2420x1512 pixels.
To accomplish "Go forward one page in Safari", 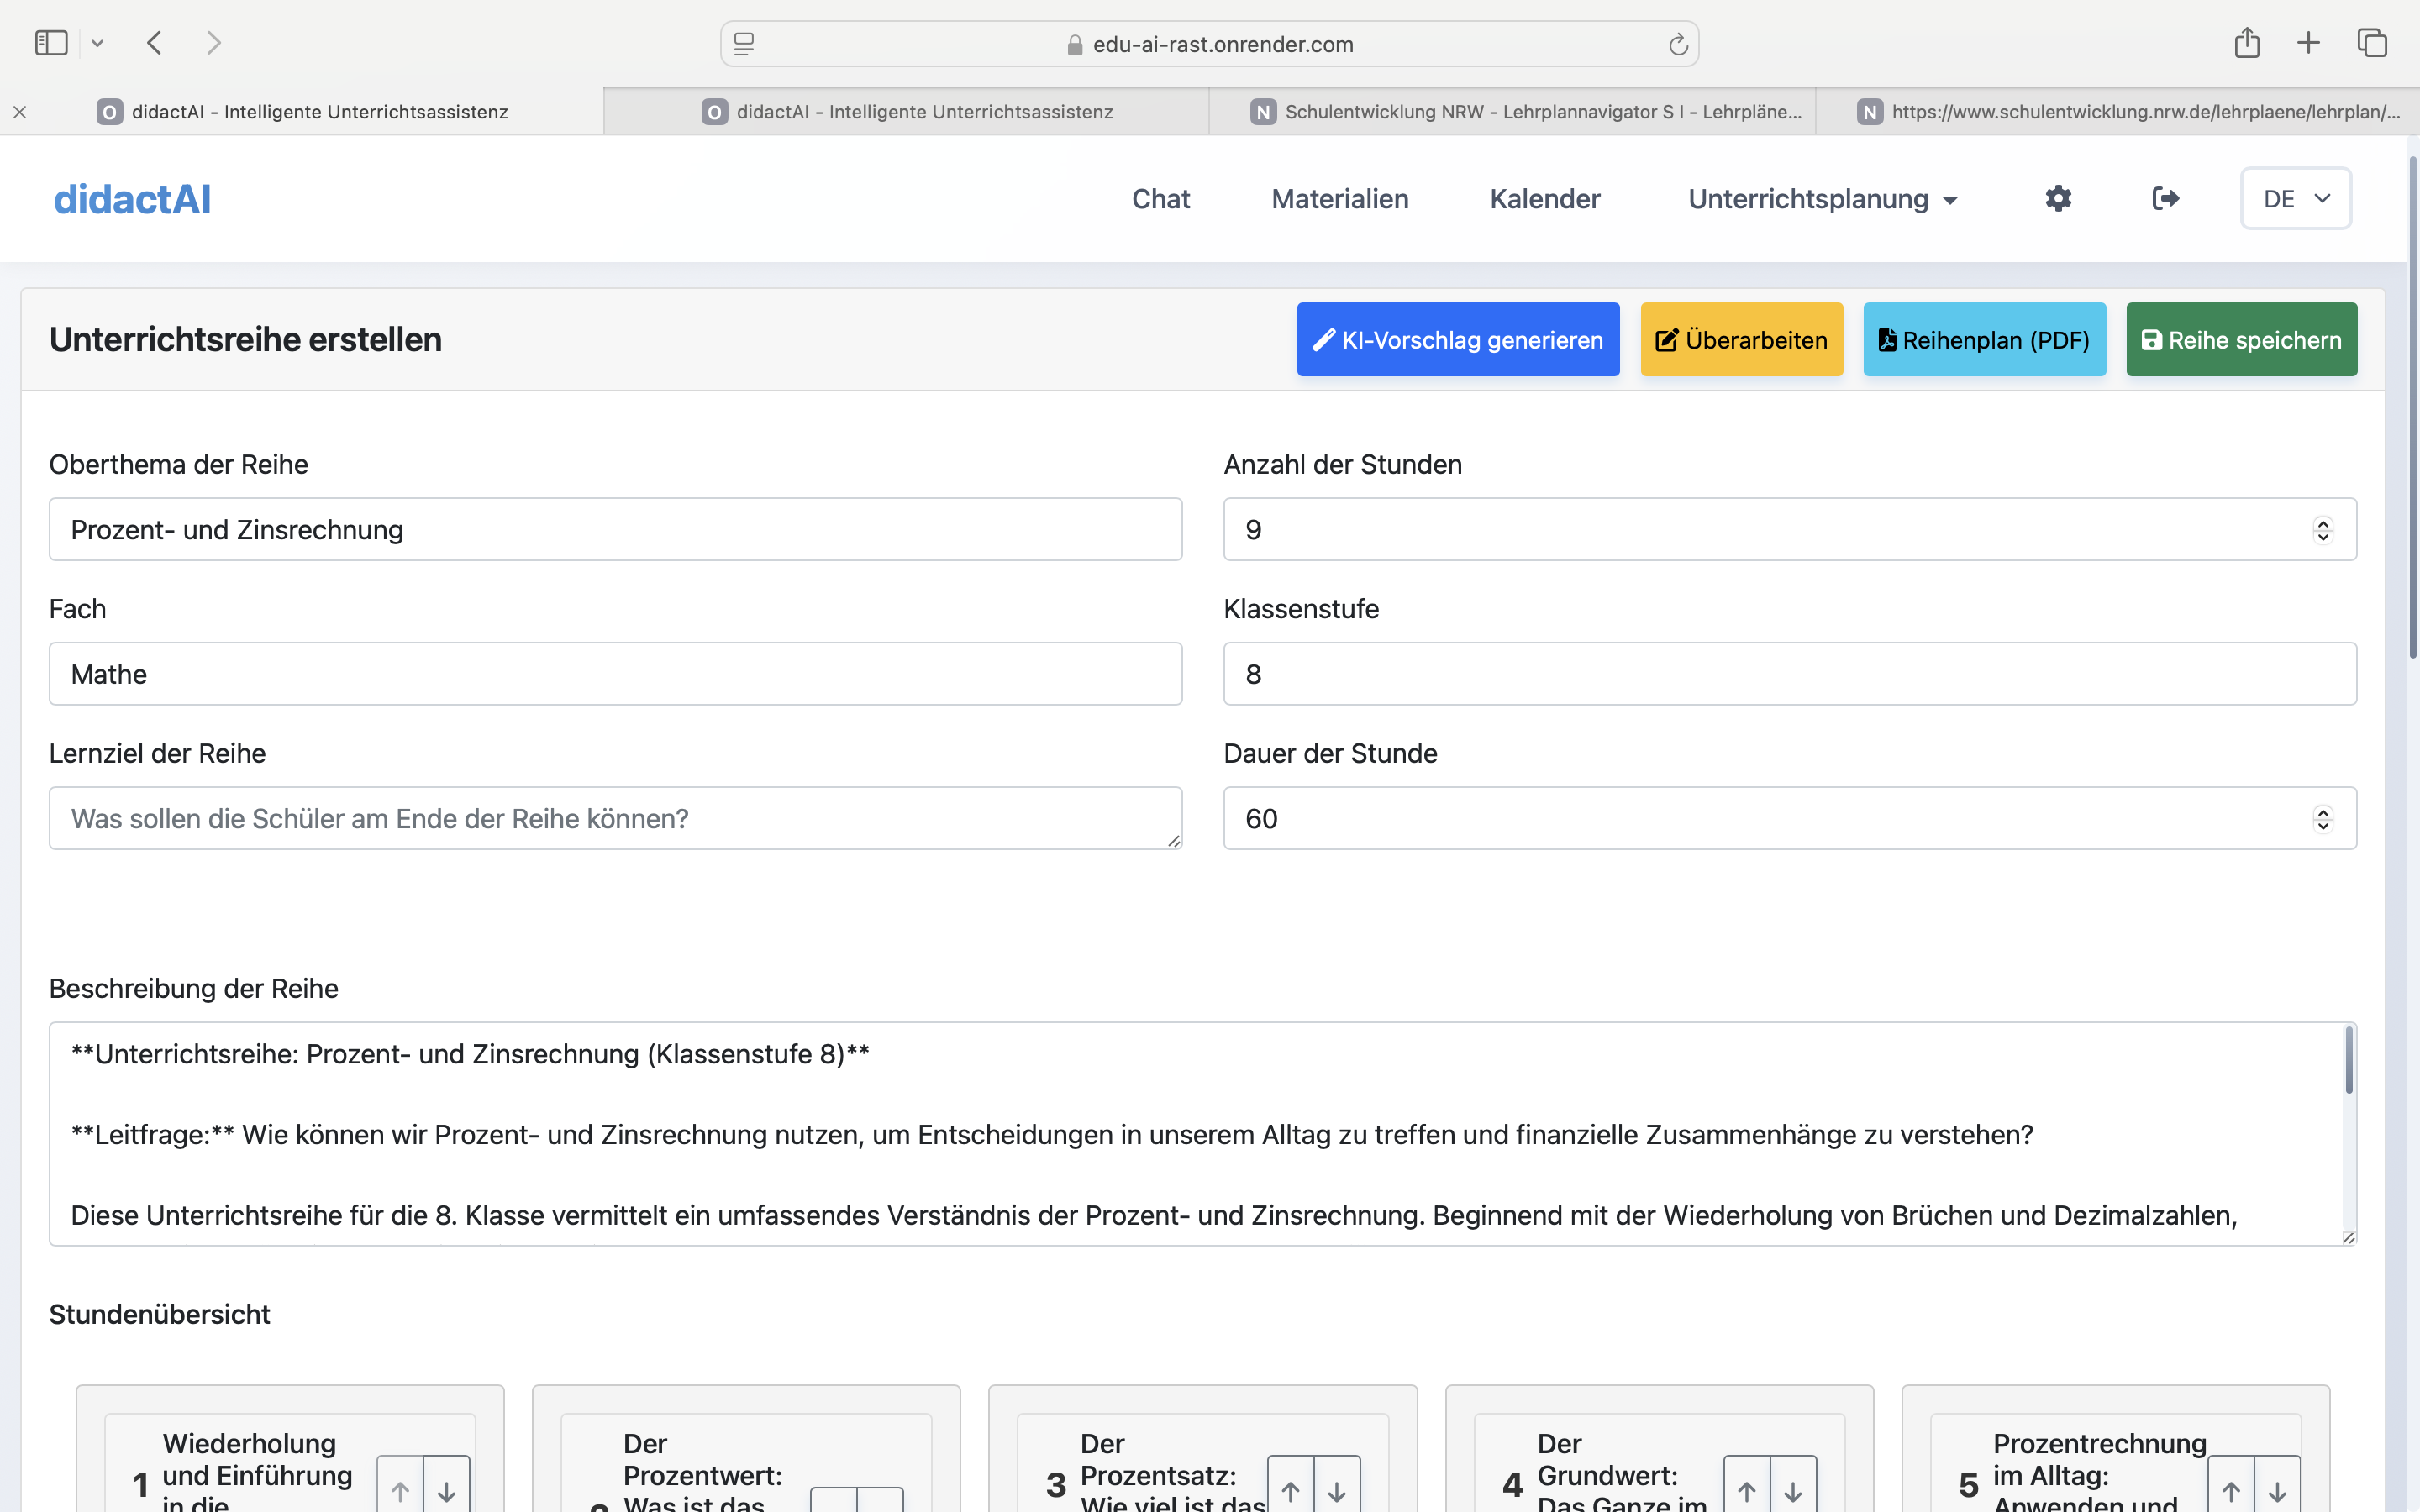I will pyautogui.click(x=213, y=43).
